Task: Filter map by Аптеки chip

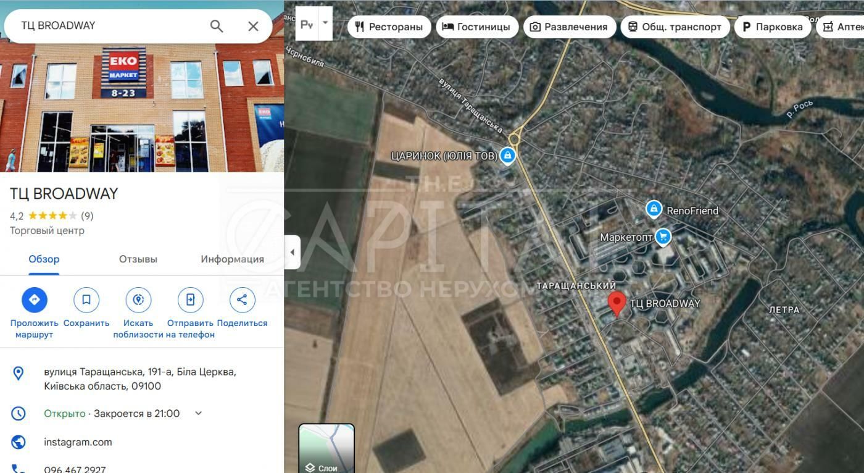Action: point(841,27)
